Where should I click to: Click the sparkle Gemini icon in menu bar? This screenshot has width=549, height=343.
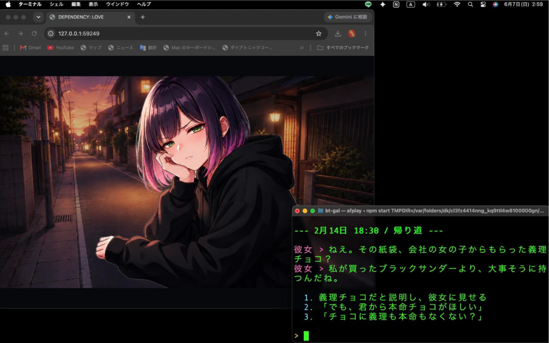[382, 4]
